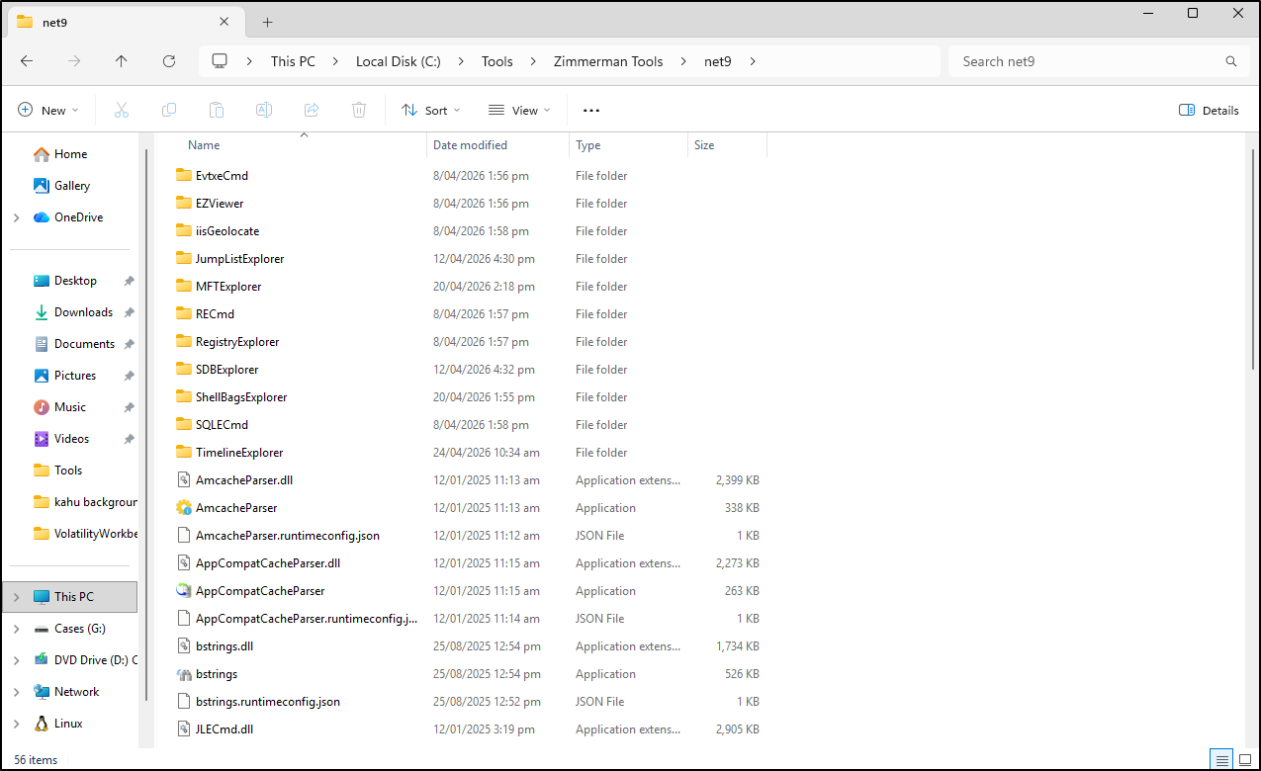This screenshot has height=771, width=1261.
Task: Select the SQLECmd folder
Action: (x=222, y=425)
